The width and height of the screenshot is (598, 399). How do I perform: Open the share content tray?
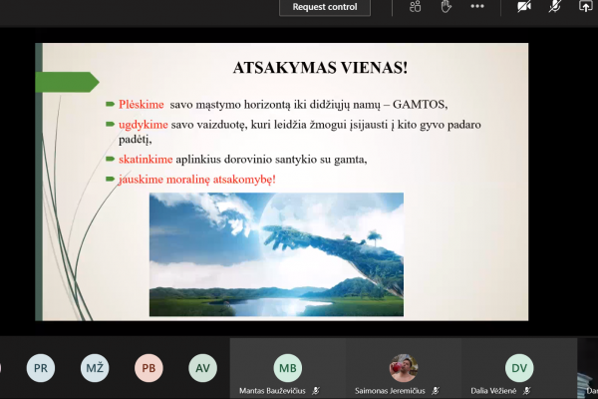tap(585, 7)
